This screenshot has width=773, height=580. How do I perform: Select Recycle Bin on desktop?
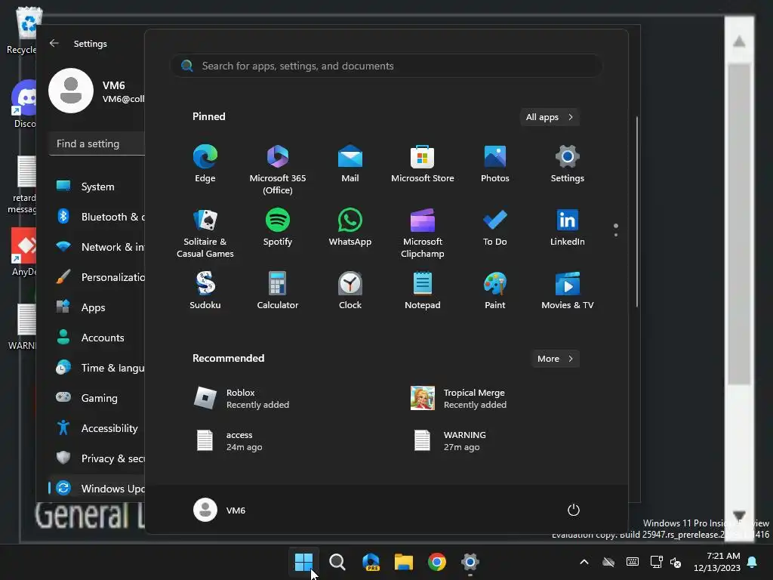point(22,30)
